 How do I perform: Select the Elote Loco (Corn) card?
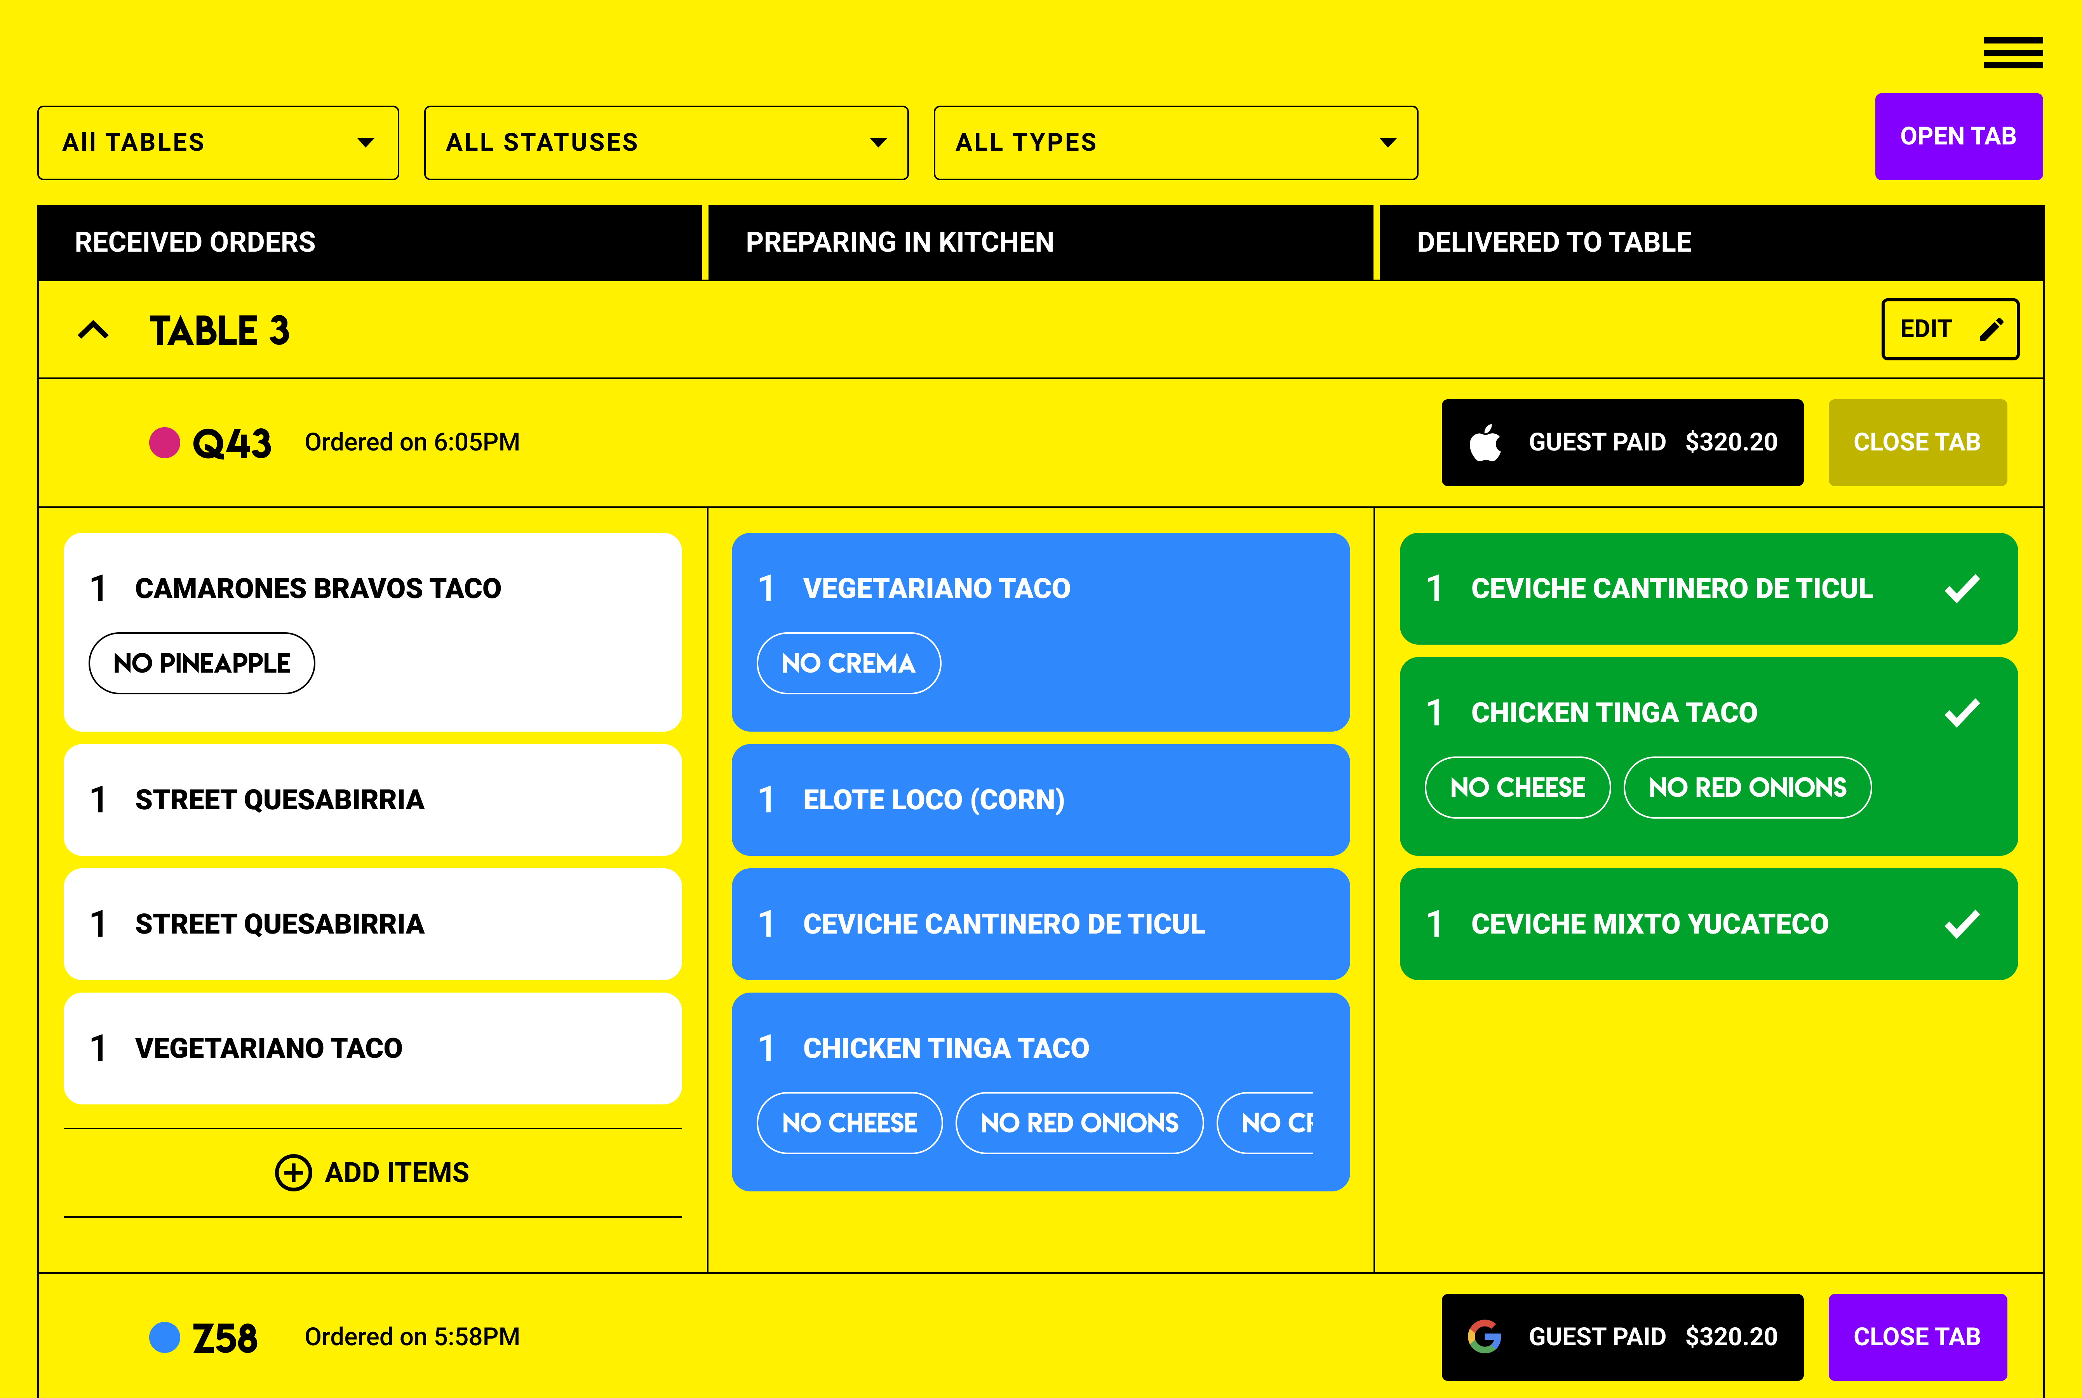click(x=1041, y=800)
